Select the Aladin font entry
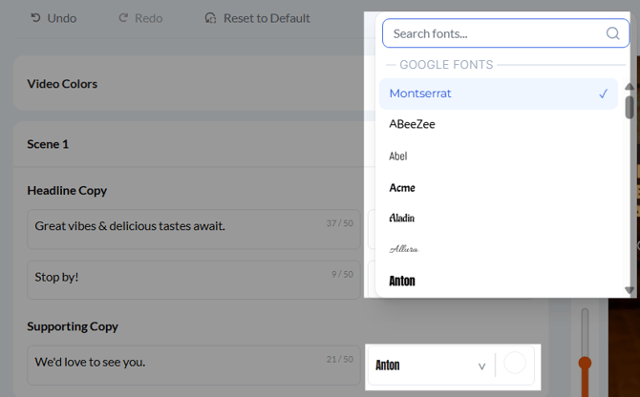This screenshot has height=397, width=640. click(402, 219)
